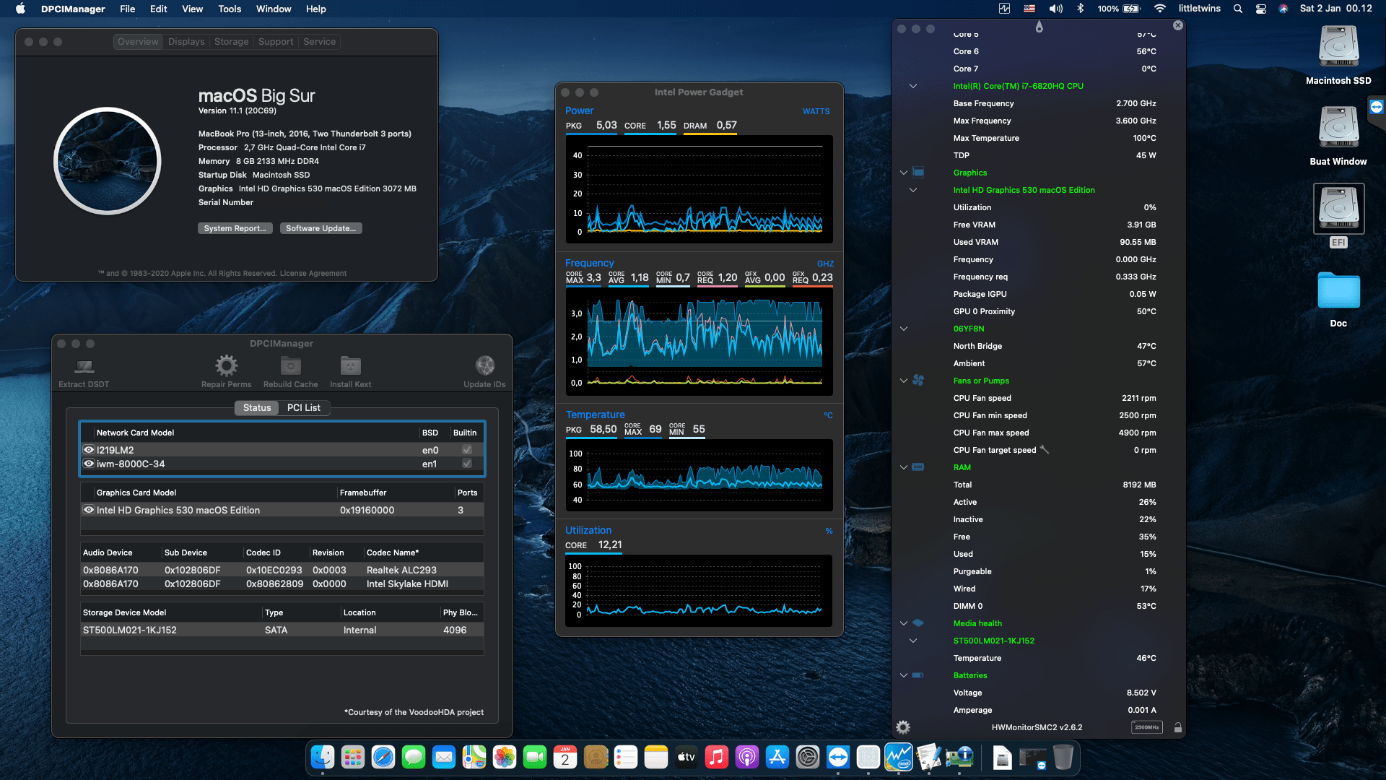The image size is (1386, 780).
Task: Click eye icon beside iwm-8000C-34
Action: 89,463
